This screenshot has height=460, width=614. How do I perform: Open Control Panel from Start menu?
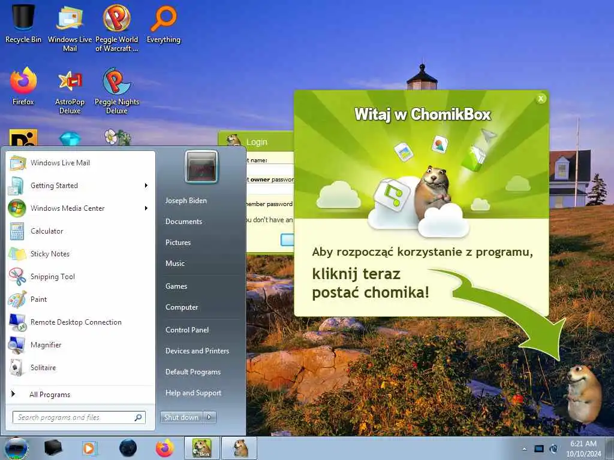187,330
